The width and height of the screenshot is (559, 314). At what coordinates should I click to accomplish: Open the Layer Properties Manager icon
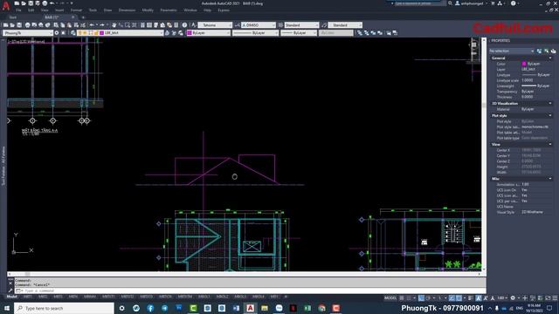point(73,33)
